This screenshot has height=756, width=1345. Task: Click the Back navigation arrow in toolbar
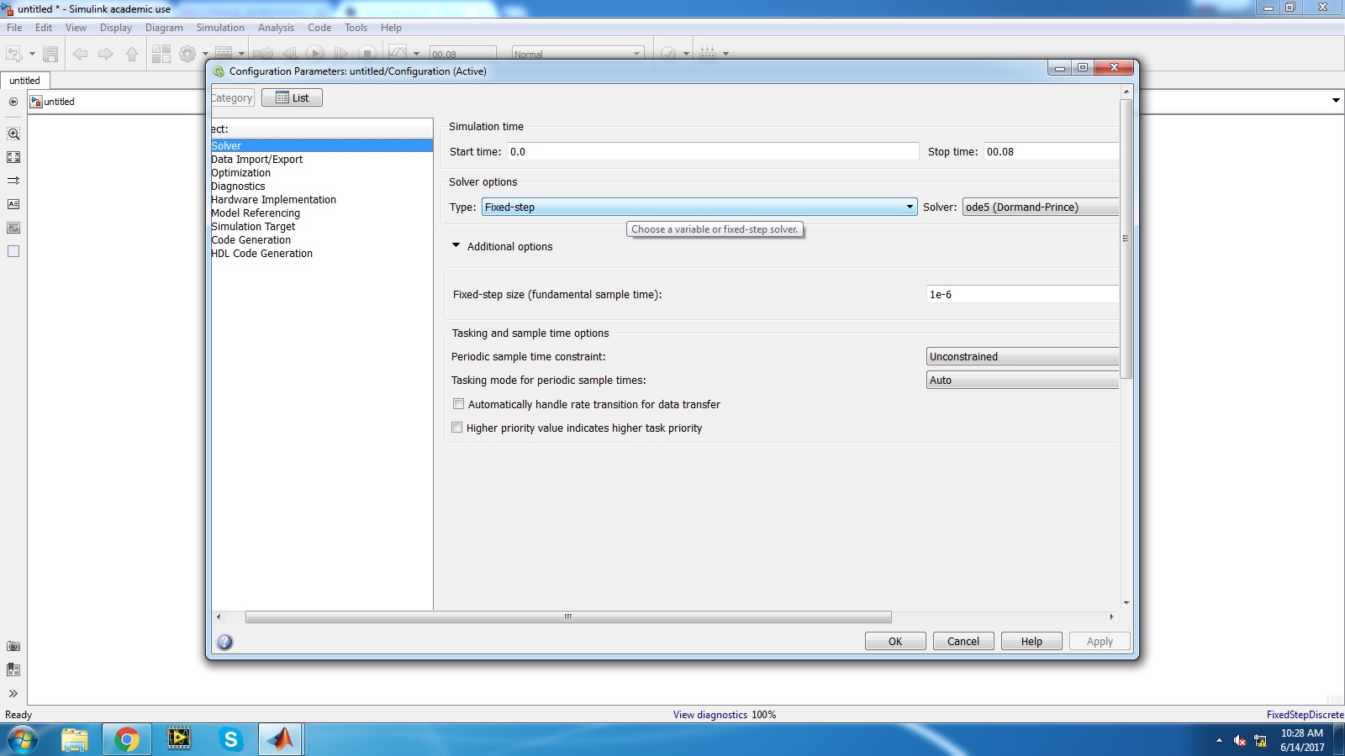tap(80, 54)
